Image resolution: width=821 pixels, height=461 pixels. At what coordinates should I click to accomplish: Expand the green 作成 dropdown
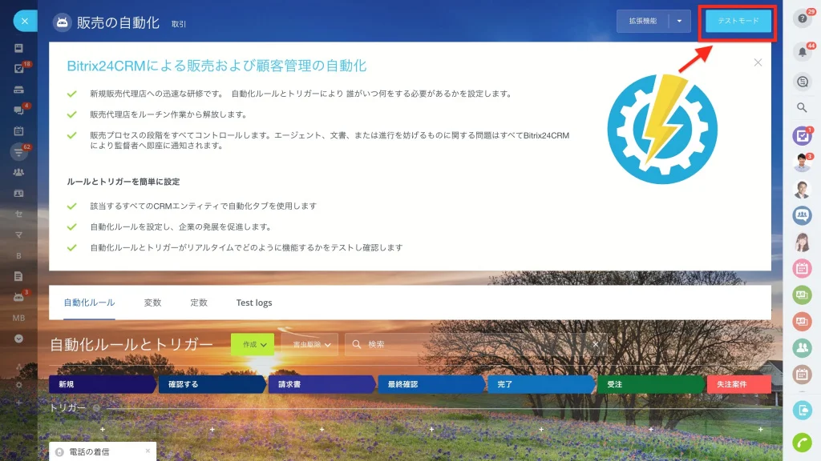pyautogui.click(x=253, y=344)
